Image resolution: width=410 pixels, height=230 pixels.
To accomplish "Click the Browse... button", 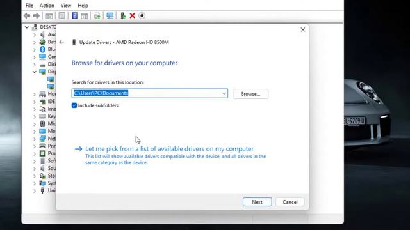I will (250, 94).
